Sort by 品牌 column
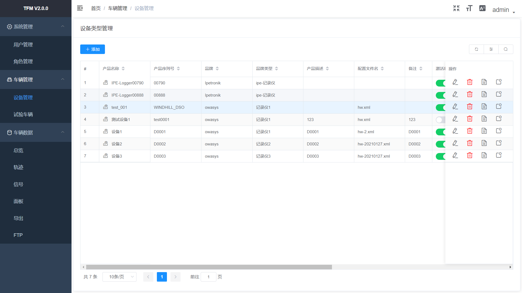522x293 pixels. 217,69
